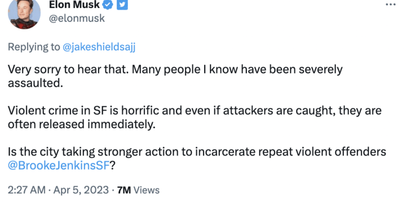
Task: Click the Twitter bird badge icon
Action: [122, 5]
